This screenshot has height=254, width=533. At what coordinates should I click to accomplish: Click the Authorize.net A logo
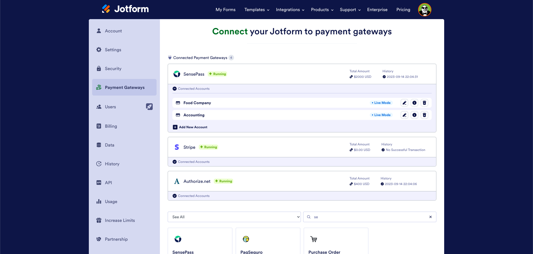177,181
